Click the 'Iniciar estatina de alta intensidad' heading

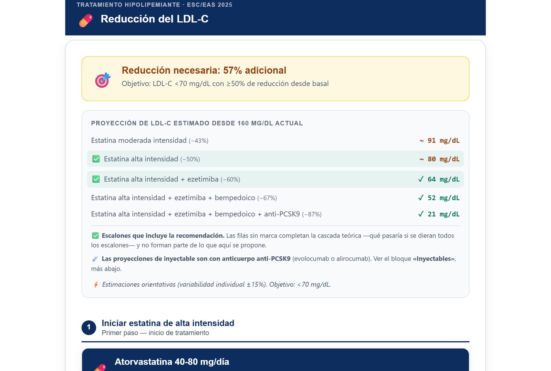point(168,323)
